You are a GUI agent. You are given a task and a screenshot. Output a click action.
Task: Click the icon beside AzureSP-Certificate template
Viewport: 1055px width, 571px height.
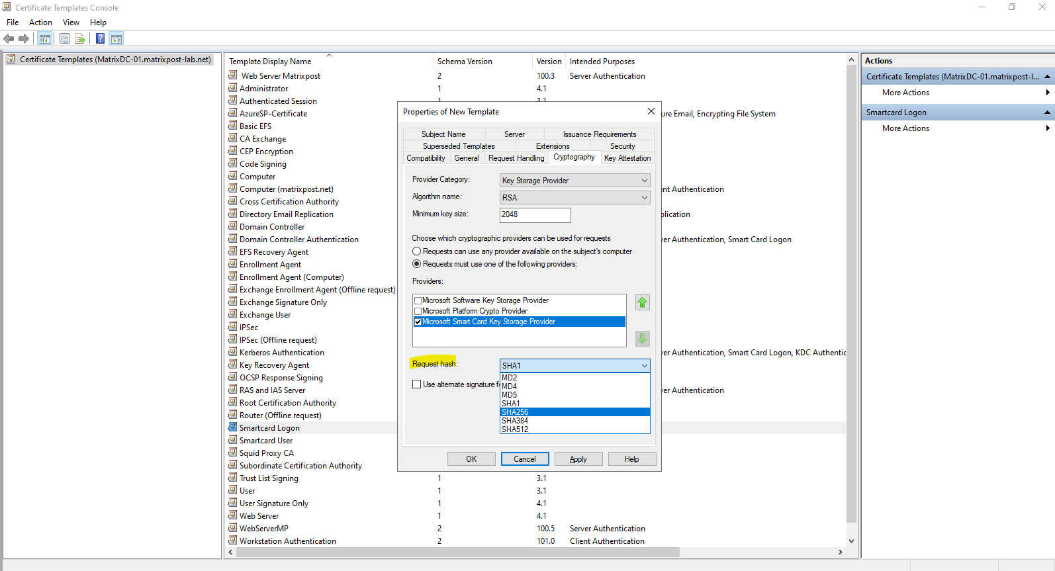[x=233, y=113]
